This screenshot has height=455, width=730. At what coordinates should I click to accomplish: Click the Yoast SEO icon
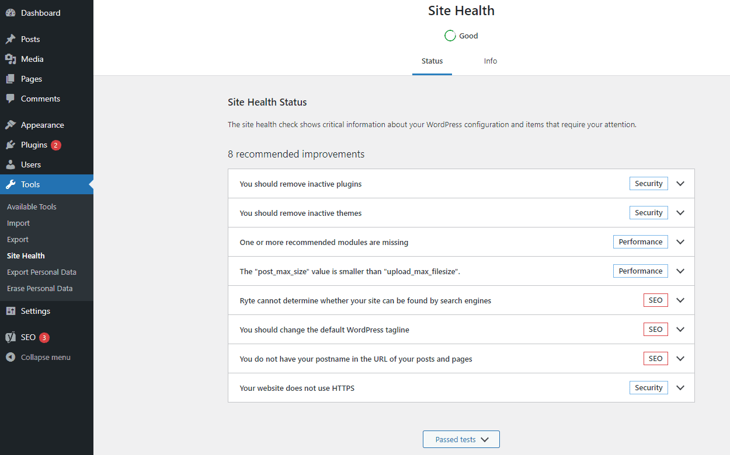(x=11, y=337)
